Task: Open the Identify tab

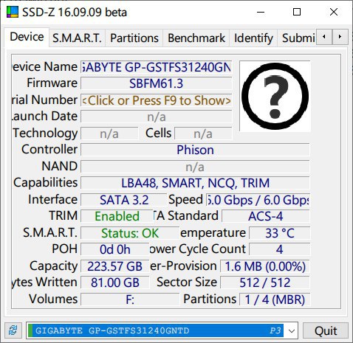Action: click(x=253, y=38)
